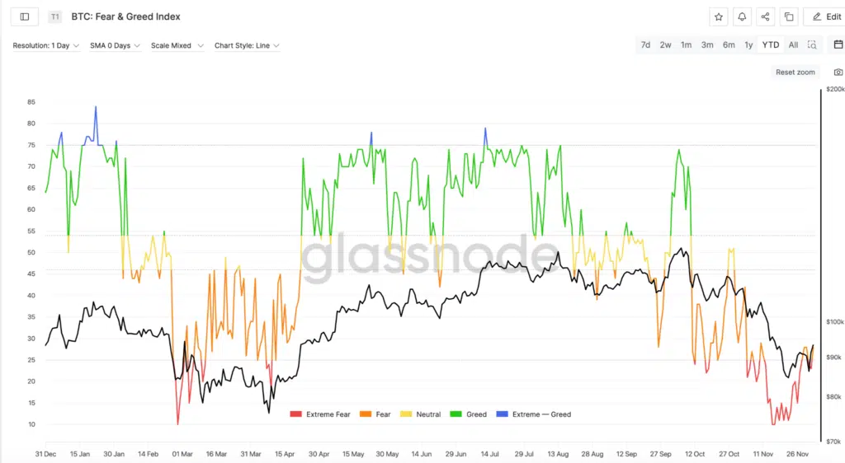Image resolution: width=845 pixels, height=463 pixels.
Task: Open the calendar date picker icon
Action: coord(838,44)
